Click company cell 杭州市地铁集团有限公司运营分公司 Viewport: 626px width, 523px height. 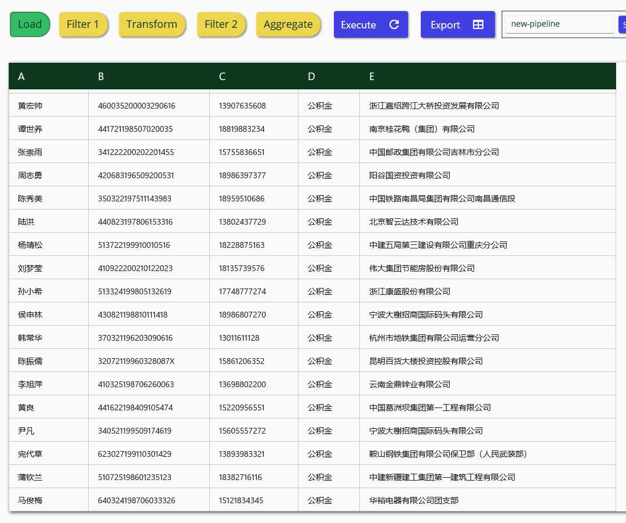(487, 337)
